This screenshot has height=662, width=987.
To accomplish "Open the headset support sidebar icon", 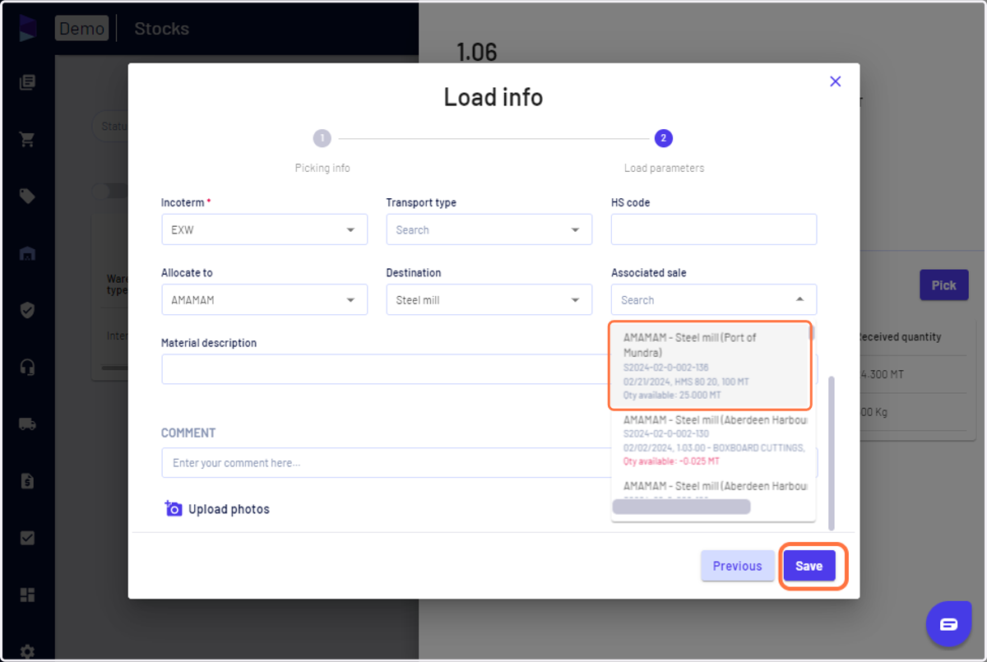I will (27, 367).
